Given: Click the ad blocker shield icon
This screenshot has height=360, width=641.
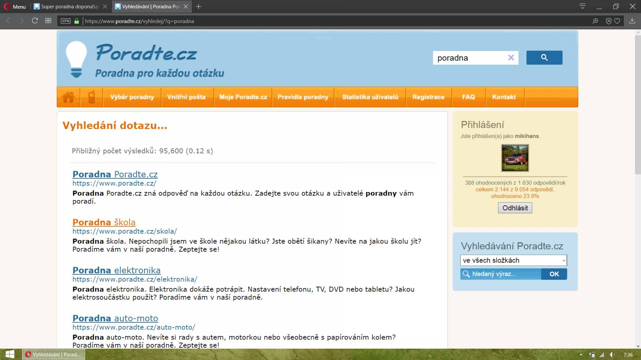Looking at the screenshot, I should click(x=609, y=21).
